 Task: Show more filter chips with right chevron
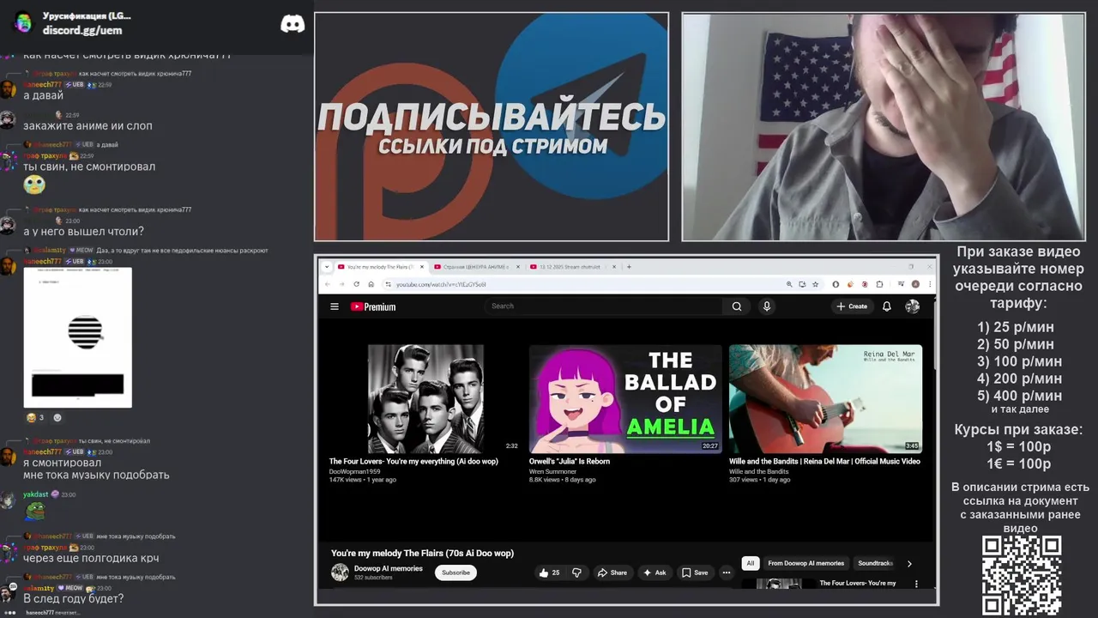click(x=909, y=564)
